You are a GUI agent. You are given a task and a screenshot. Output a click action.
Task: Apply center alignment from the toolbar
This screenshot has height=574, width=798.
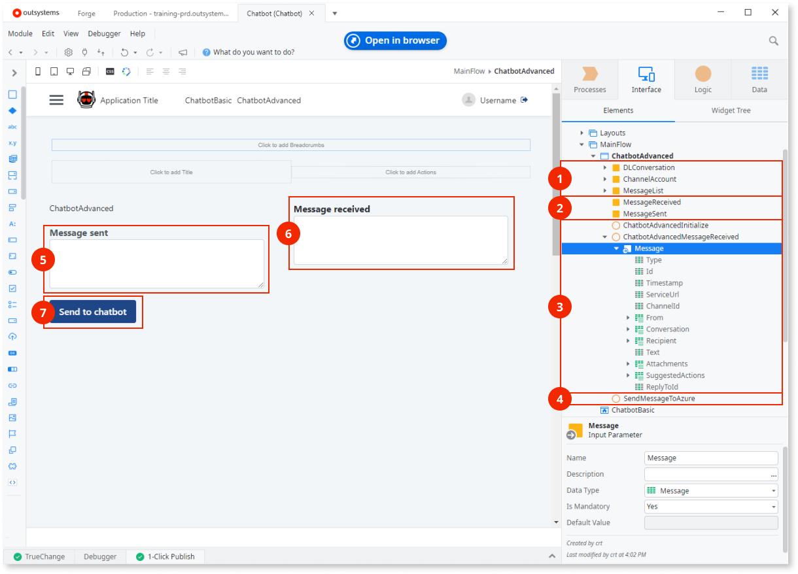click(x=165, y=71)
